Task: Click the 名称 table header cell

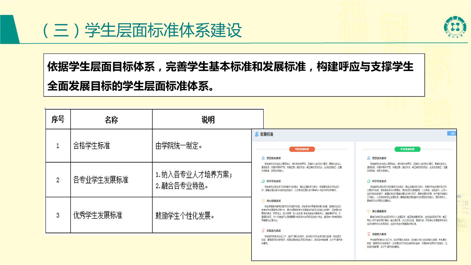Action: pos(111,119)
